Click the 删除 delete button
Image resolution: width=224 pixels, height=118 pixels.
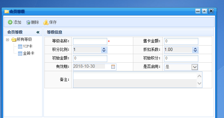[33, 22]
